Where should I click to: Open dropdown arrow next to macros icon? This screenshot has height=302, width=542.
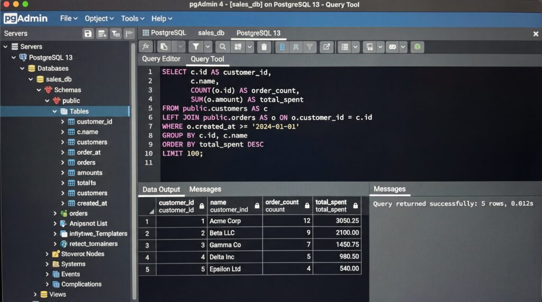point(403,47)
